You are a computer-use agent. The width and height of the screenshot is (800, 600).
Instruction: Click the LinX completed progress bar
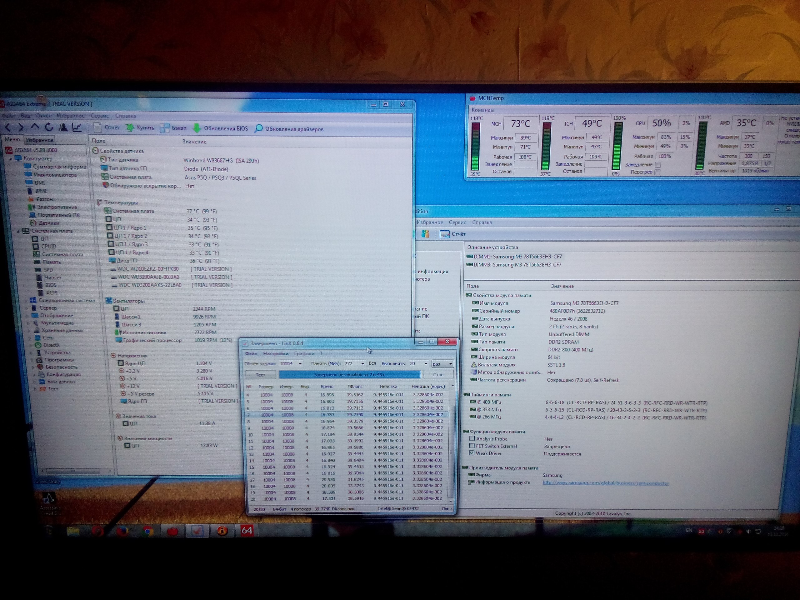pos(349,375)
